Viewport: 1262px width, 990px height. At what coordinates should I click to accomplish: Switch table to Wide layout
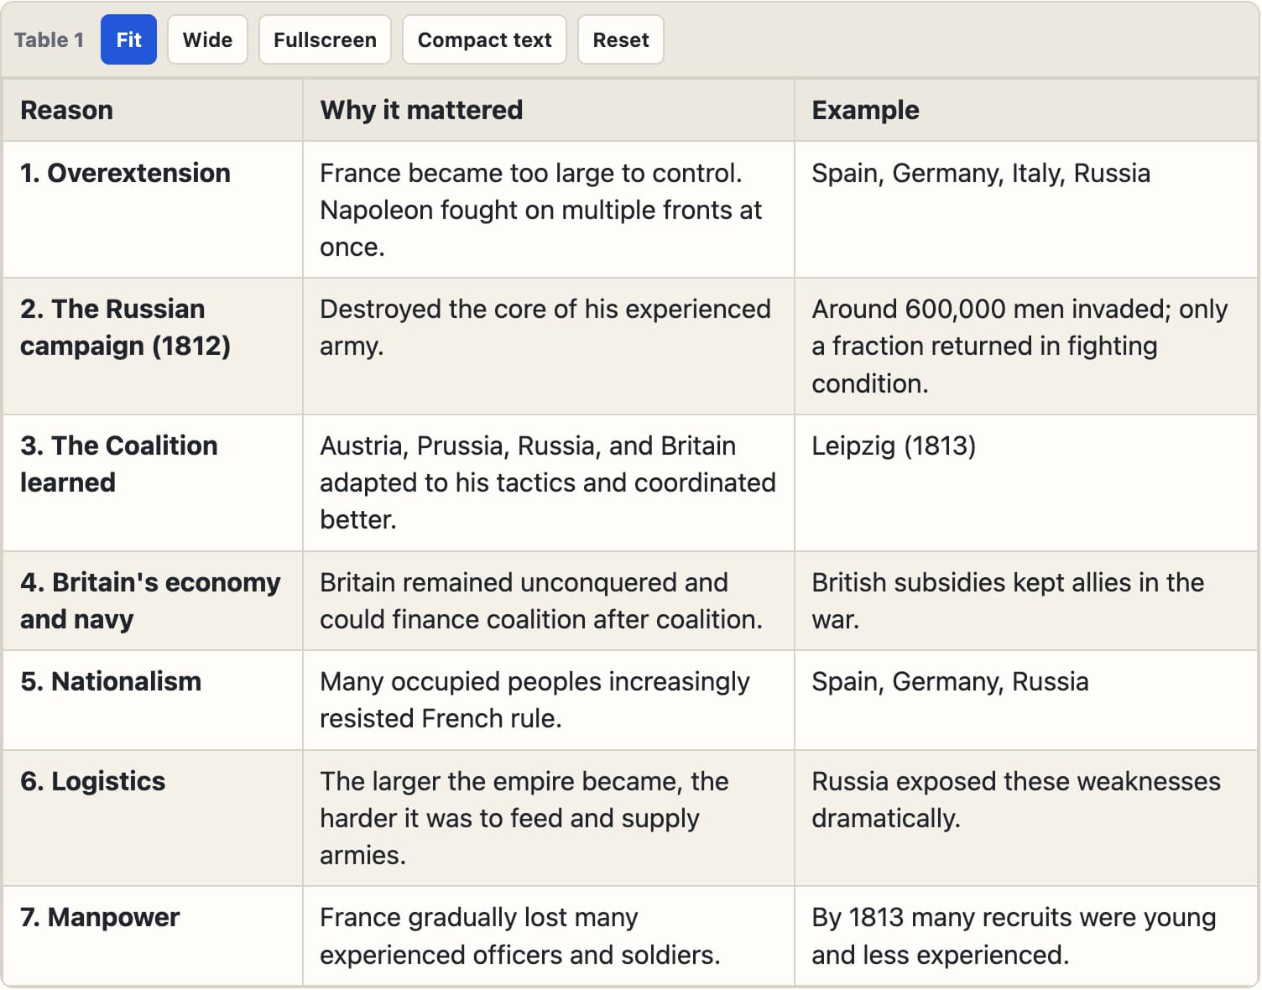click(x=207, y=39)
